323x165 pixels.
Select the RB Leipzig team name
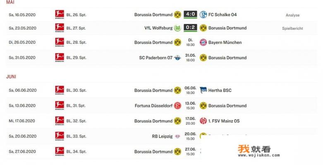[x=162, y=136]
